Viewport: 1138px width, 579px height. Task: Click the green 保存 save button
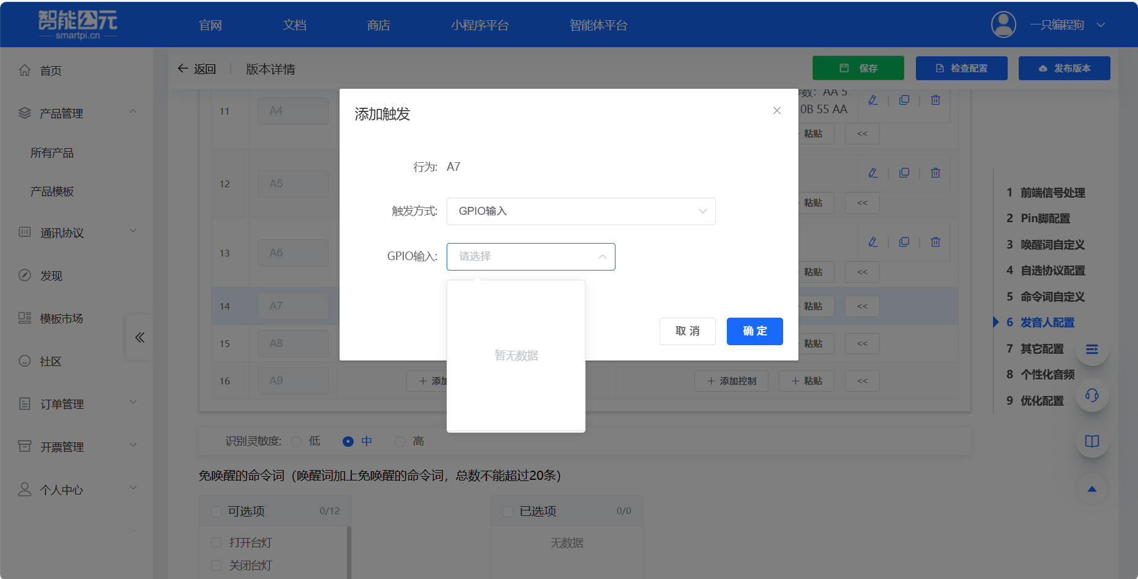858,68
